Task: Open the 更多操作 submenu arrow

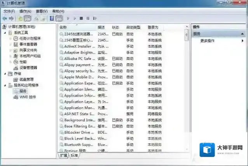Action: [x=243, y=41]
